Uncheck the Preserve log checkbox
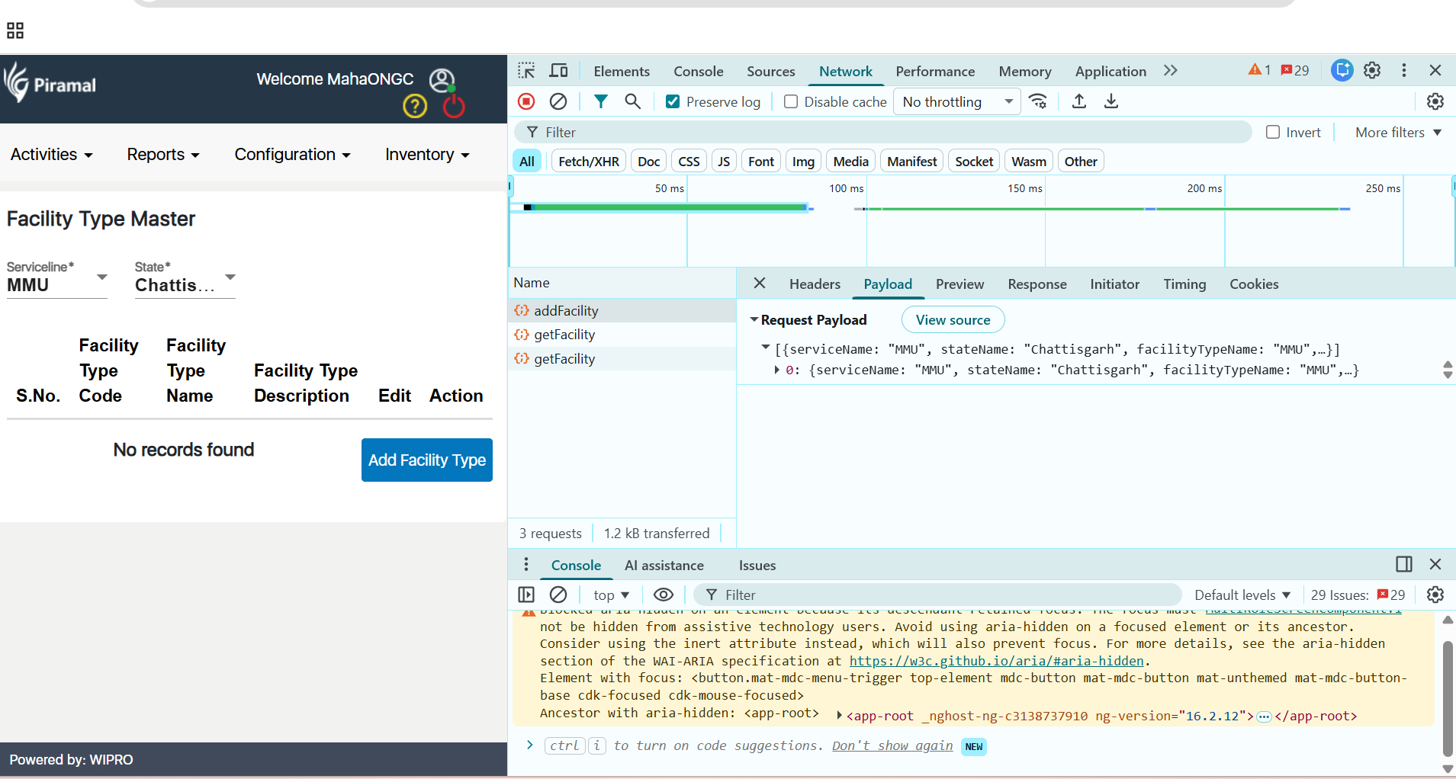 coord(673,102)
